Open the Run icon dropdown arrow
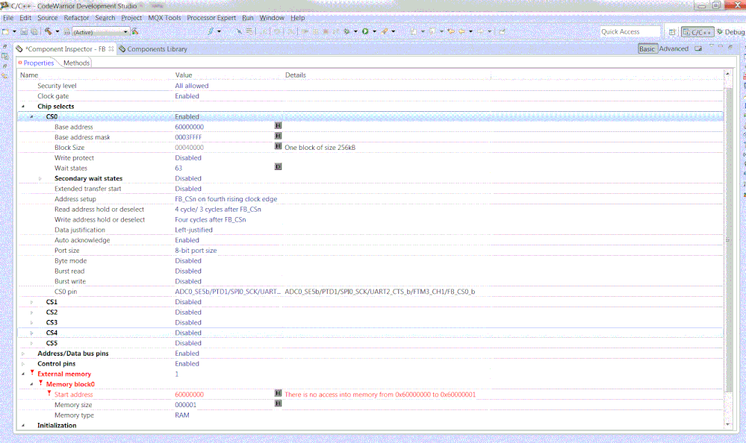Viewport: 746px width, 443px height. coord(374,32)
